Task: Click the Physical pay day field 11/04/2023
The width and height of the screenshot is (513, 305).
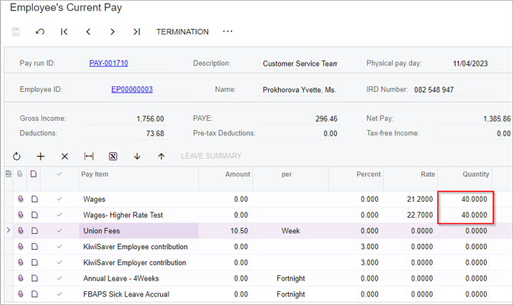Action: point(470,63)
